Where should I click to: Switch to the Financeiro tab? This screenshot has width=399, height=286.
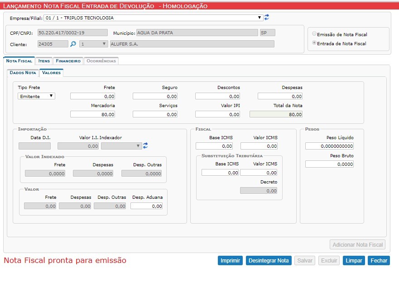coord(68,61)
